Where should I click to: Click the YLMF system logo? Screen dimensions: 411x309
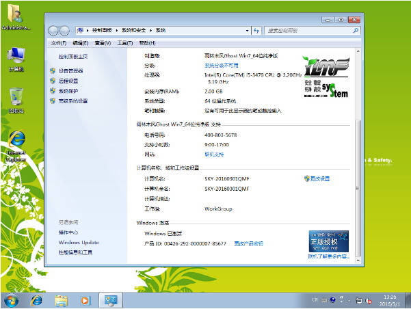(326, 77)
